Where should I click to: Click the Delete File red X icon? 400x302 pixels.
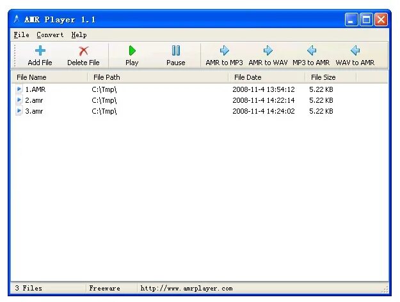pyautogui.click(x=83, y=51)
